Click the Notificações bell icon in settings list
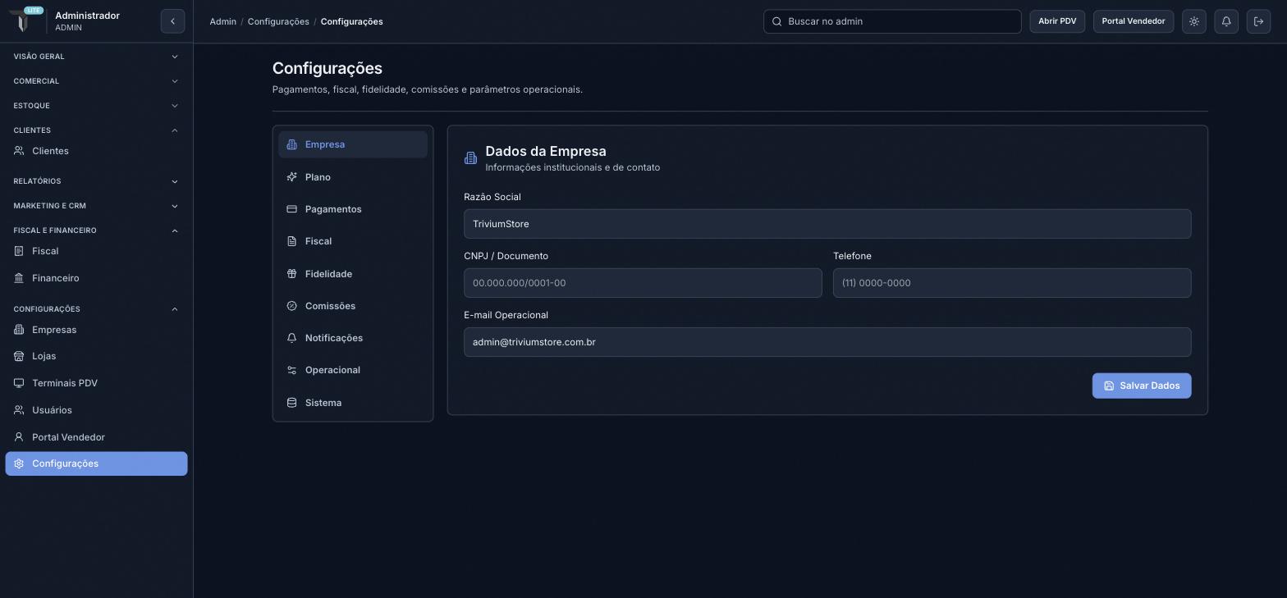The image size is (1287, 598). tap(291, 338)
